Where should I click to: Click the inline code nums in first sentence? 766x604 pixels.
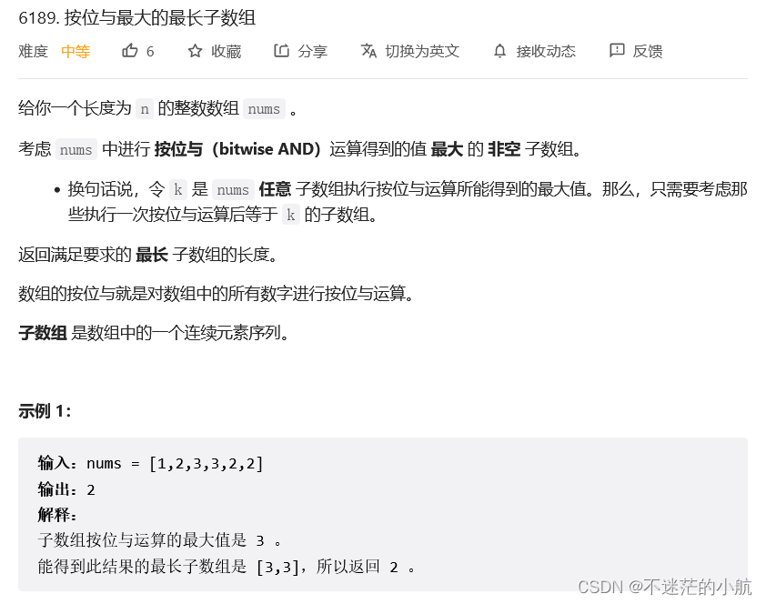(264, 109)
